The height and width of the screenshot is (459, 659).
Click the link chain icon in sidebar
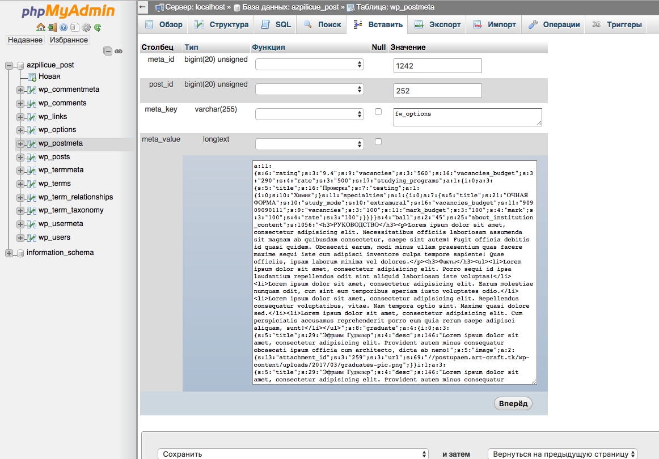(x=119, y=51)
